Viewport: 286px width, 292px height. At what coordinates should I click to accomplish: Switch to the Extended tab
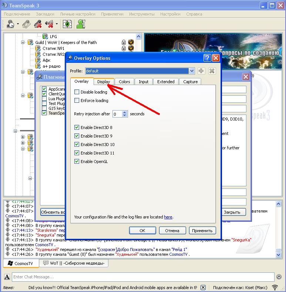tap(166, 82)
